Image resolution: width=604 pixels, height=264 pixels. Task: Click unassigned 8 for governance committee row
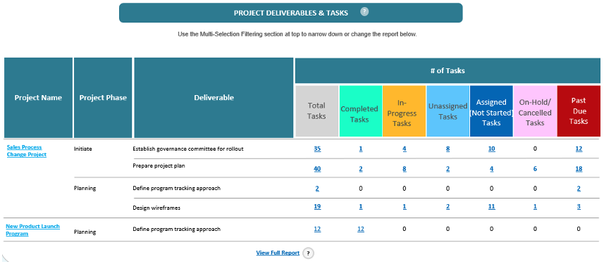click(x=448, y=149)
